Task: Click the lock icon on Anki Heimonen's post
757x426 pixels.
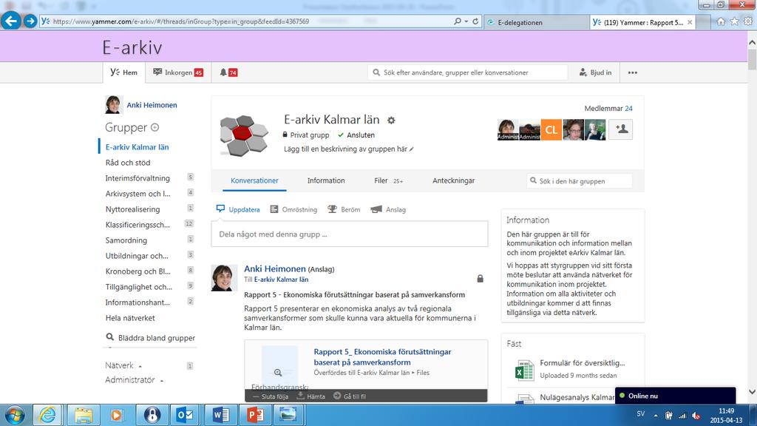Action: [x=480, y=279]
